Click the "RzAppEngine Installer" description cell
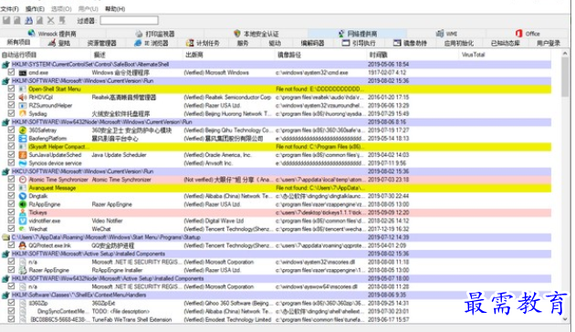Screen dimensions: 575x332 [x=117, y=271]
